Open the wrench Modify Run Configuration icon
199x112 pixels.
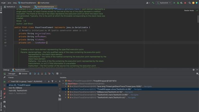5,77
